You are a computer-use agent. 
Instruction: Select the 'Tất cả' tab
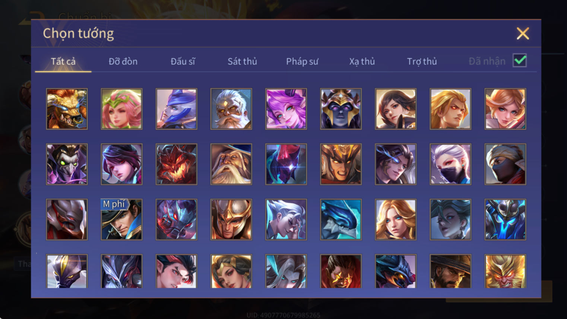(x=63, y=61)
